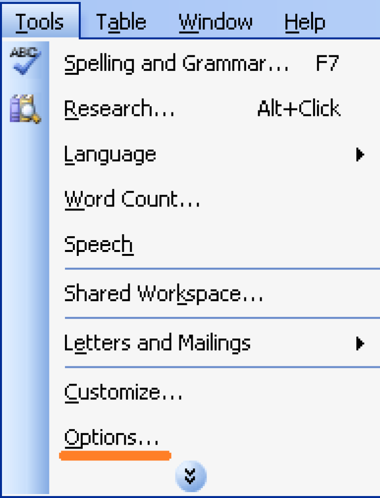
Task: Open the Tools menu in the menu bar
Action: pos(40,22)
